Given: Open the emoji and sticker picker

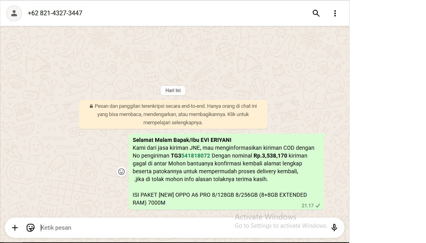Looking at the screenshot, I should coord(31,228).
